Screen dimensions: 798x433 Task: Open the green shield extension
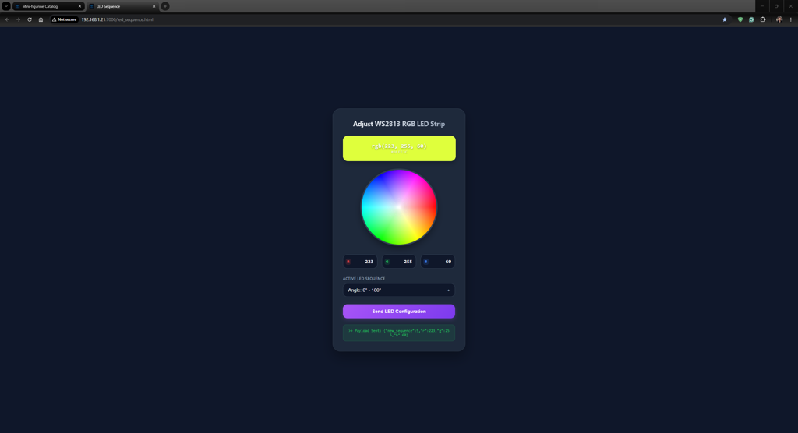[740, 19]
